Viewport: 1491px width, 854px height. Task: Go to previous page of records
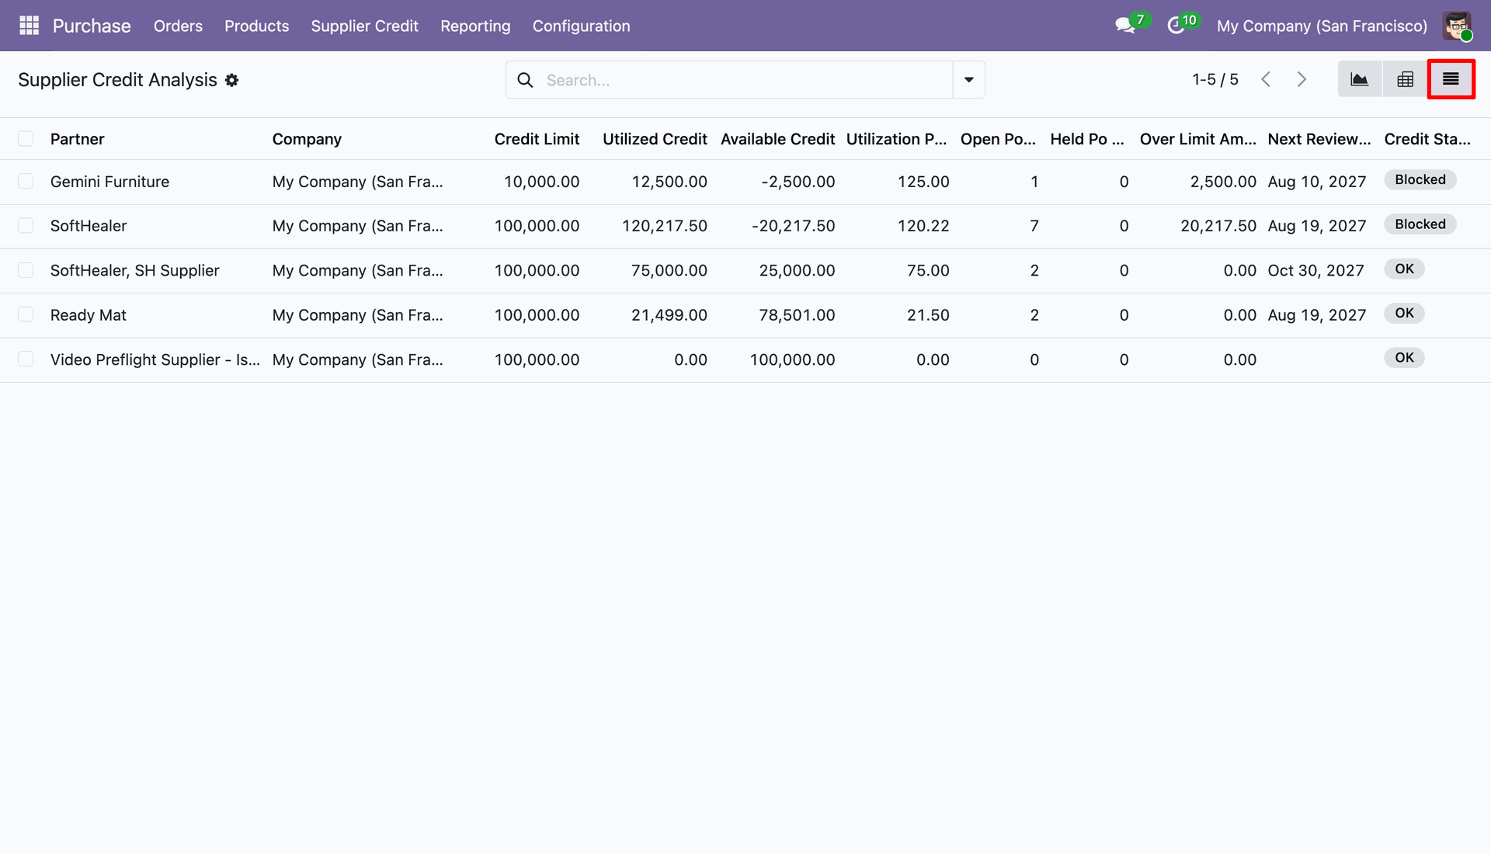(x=1266, y=79)
